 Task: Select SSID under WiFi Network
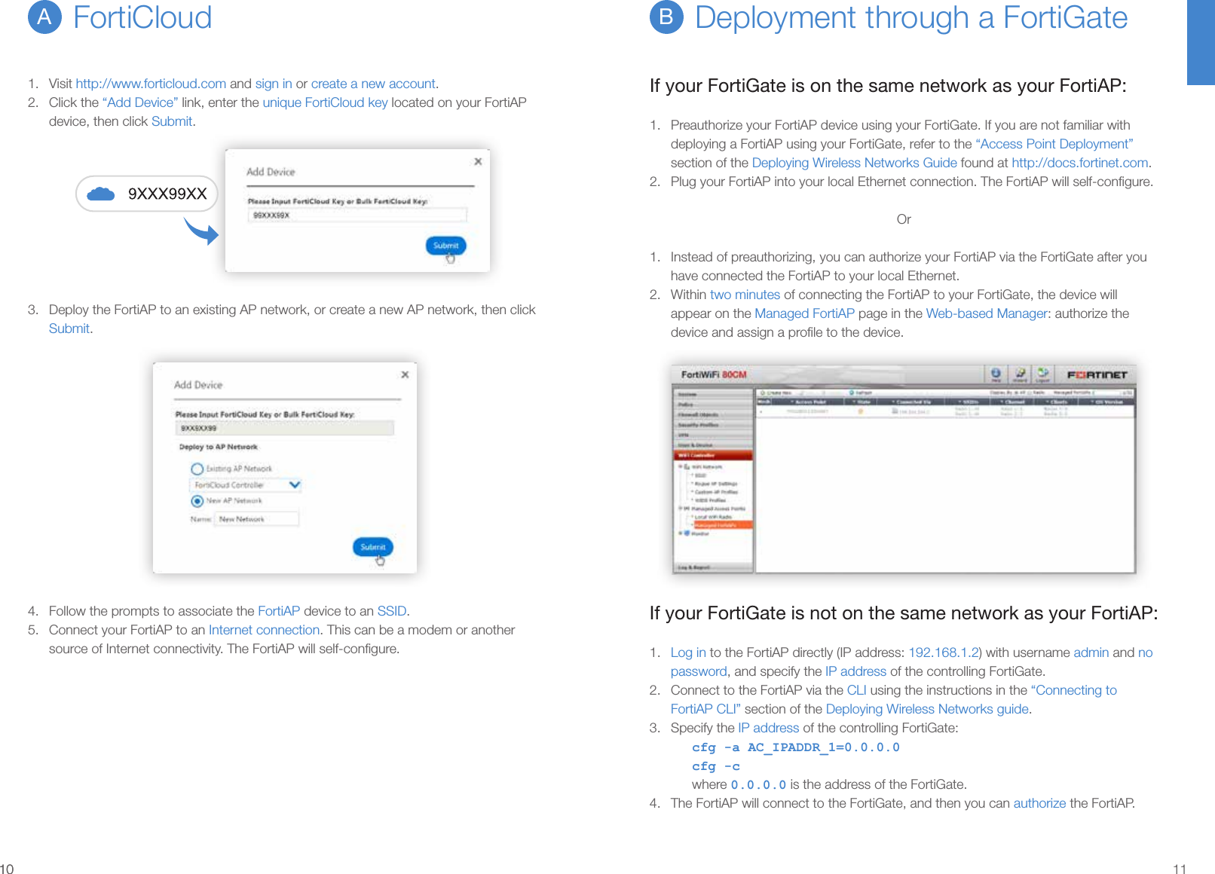[700, 475]
